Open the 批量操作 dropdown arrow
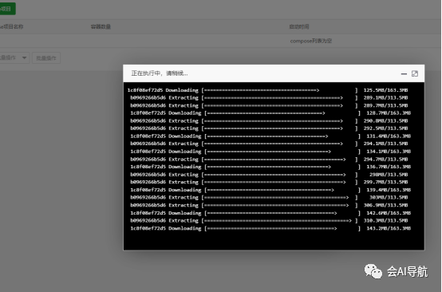 pyautogui.click(x=24, y=57)
